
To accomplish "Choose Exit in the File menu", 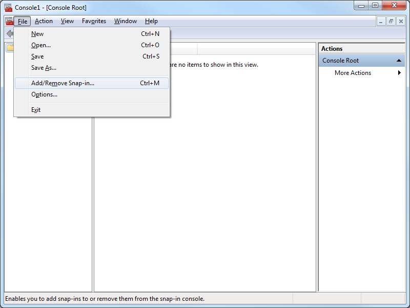I will [36, 110].
